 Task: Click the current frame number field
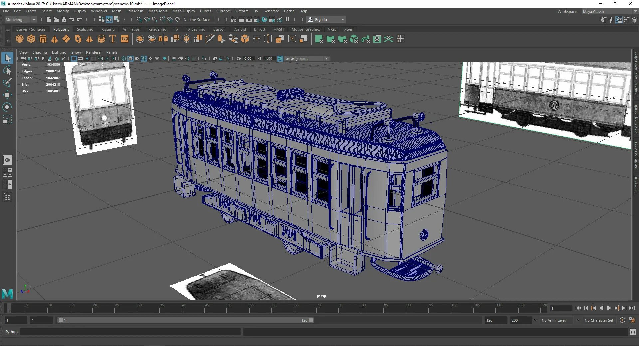click(561, 309)
